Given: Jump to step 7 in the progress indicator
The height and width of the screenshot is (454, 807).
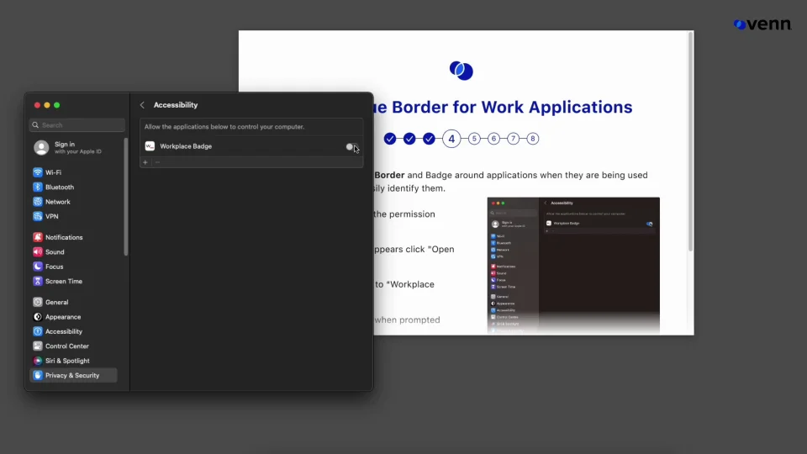Looking at the screenshot, I should [513, 139].
